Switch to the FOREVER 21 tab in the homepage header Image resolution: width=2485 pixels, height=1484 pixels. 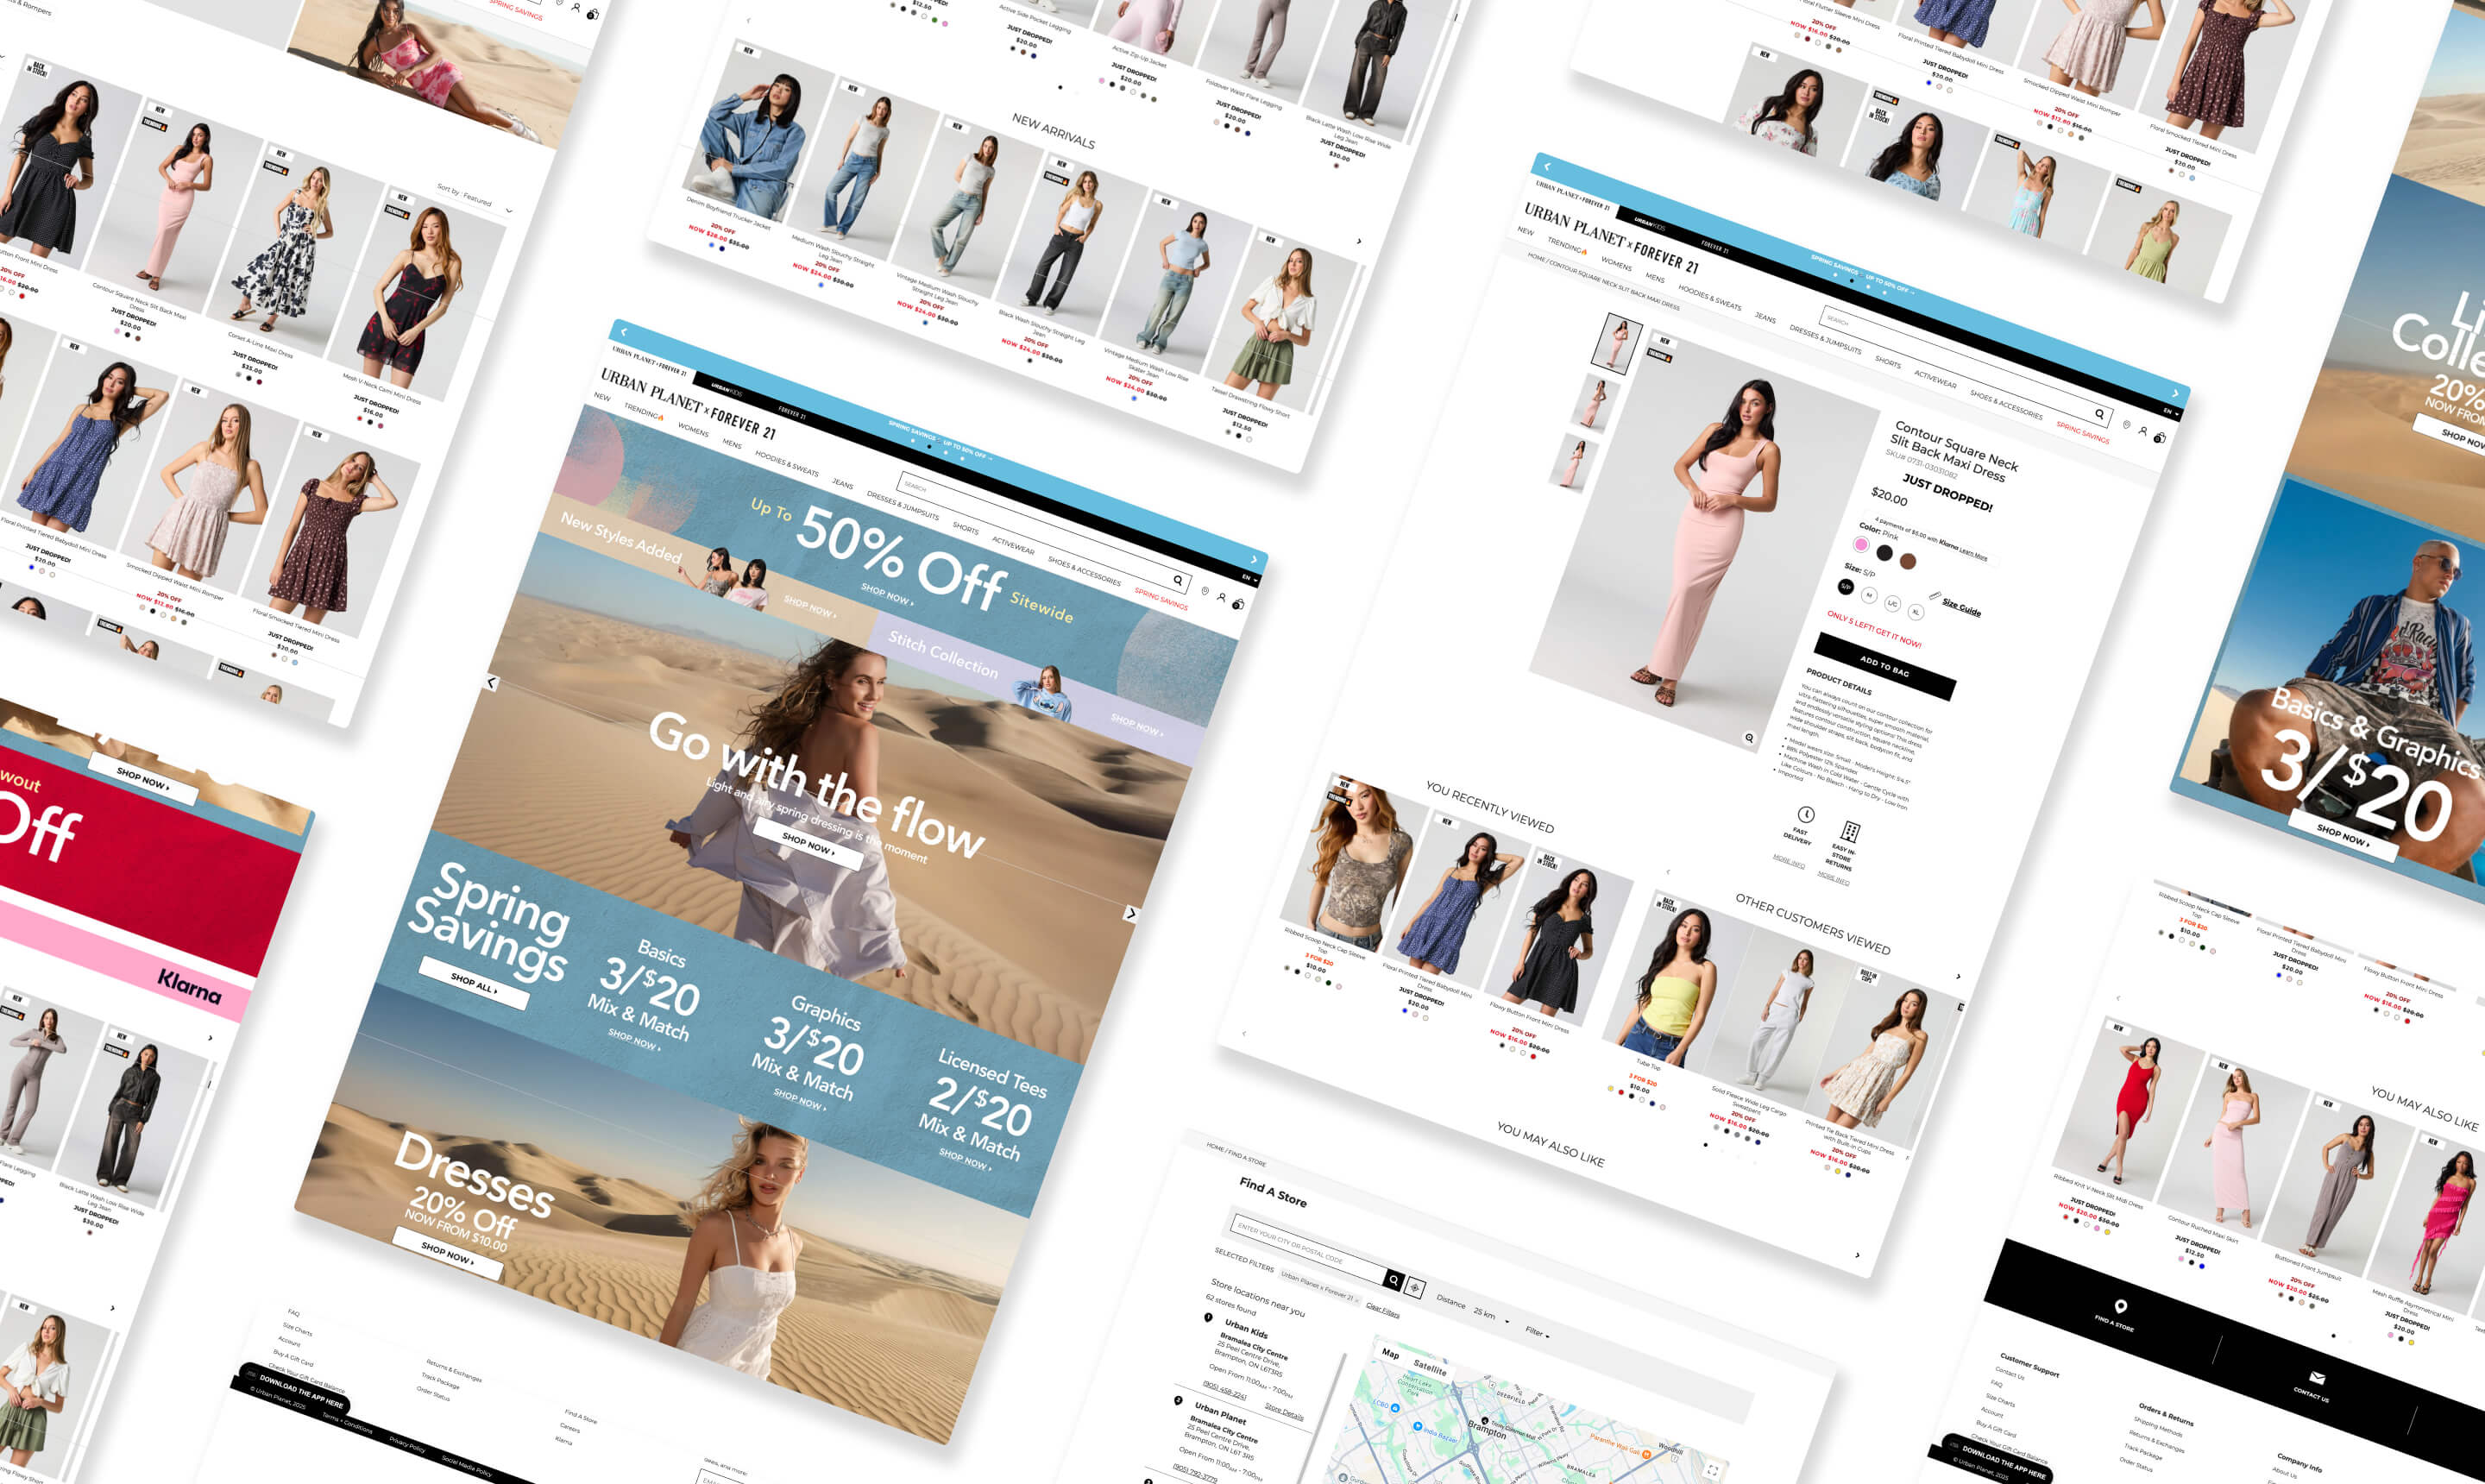pos(792,413)
